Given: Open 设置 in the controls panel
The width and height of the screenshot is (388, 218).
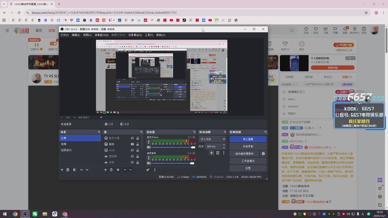Looking at the screenshot, I should (x=248, y=168).
